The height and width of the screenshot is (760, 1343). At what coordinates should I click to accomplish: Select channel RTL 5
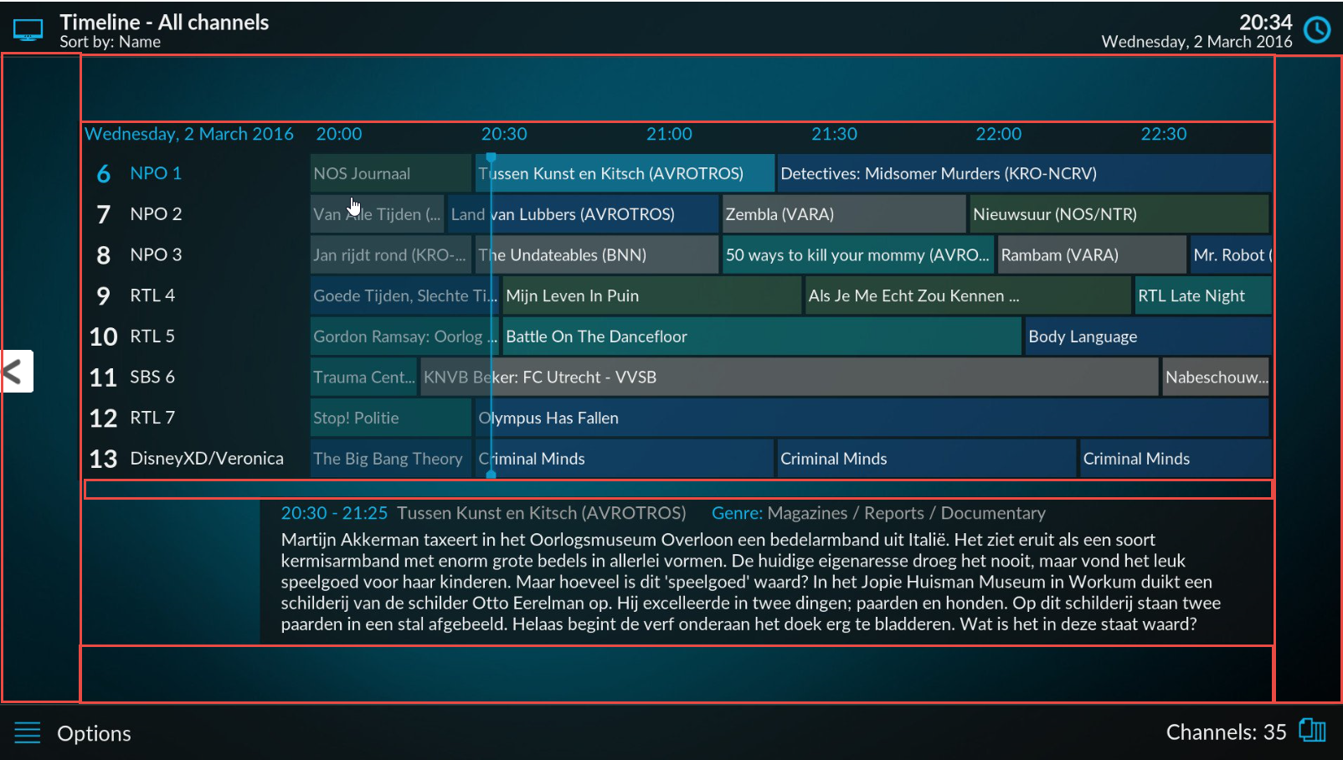[x=152, y=336]
